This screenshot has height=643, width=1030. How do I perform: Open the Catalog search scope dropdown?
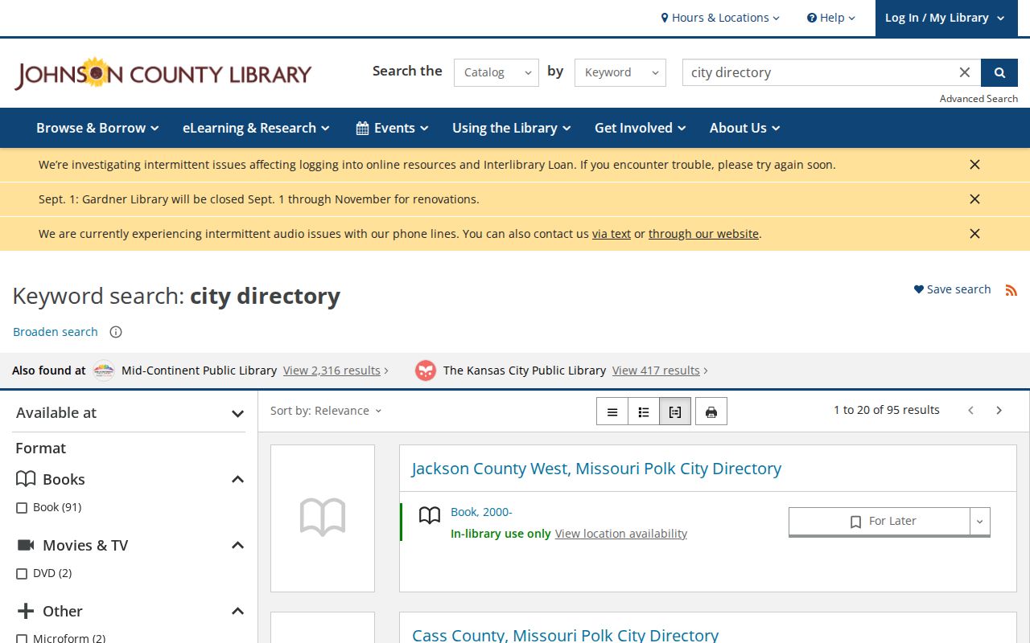496,72
